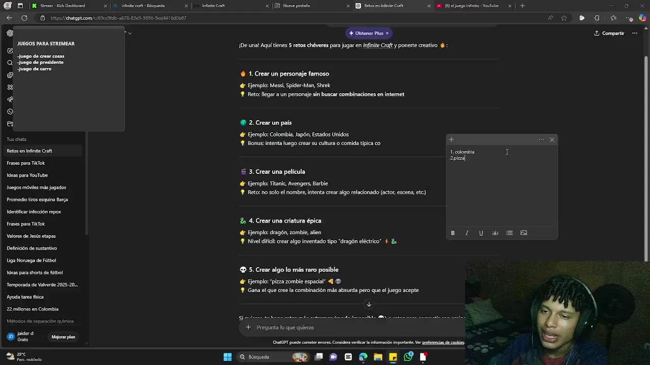
Task: Open the ChatGPT model selector chevron
Action: point(130,33)
